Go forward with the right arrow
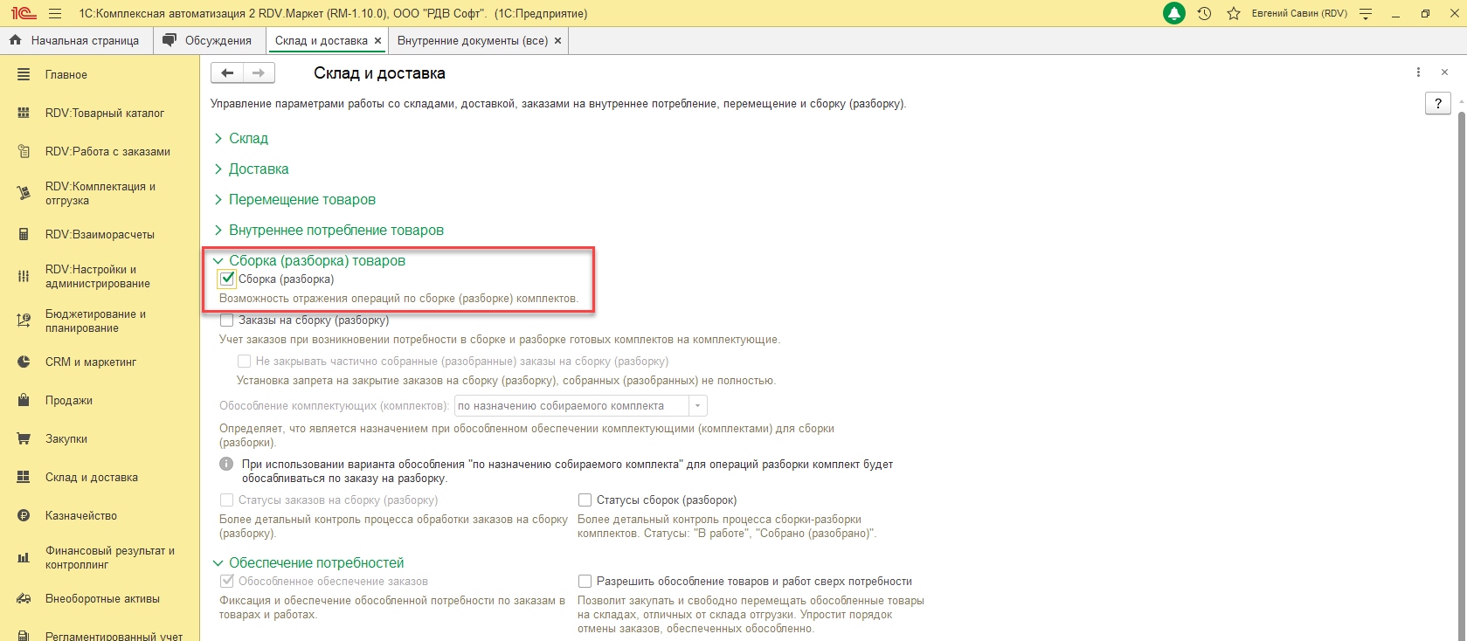1467x641 pixels. tap(259, 73)
